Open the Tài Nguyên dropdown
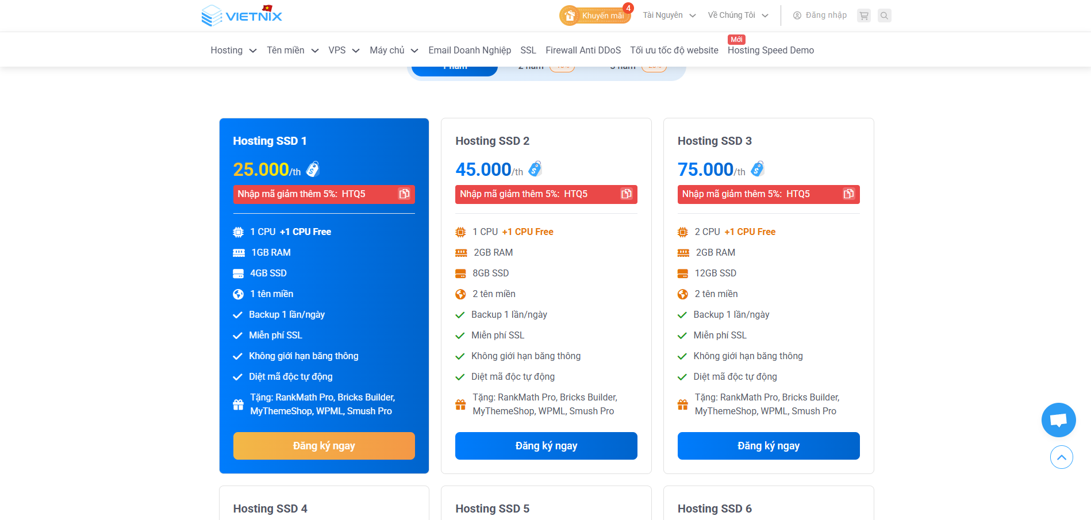 [x=669, y=16]
